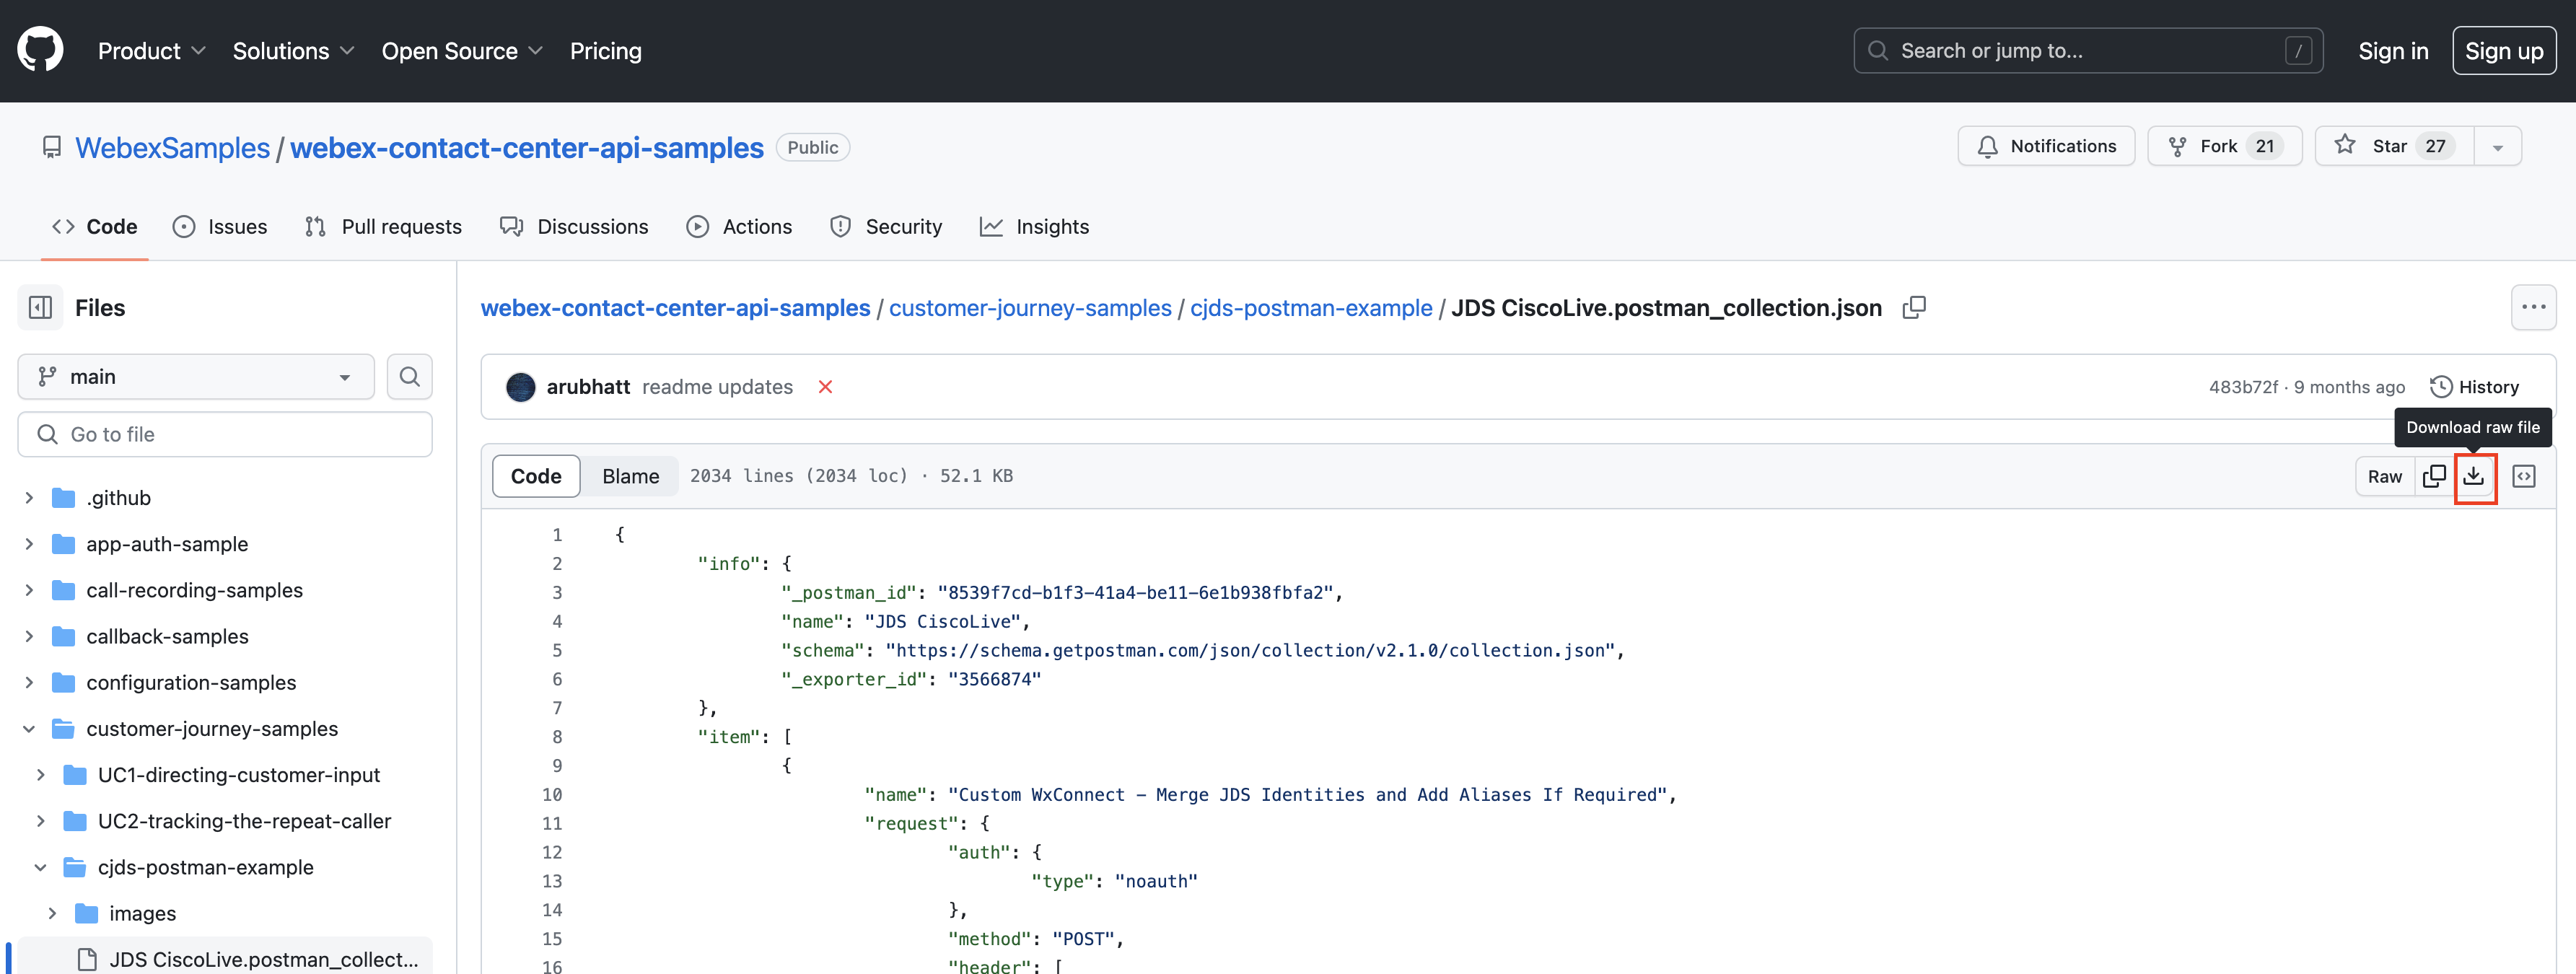This screenshot has height=974, width=2576.
Task: Focus the Search or jump to field
Action: 2088,51
